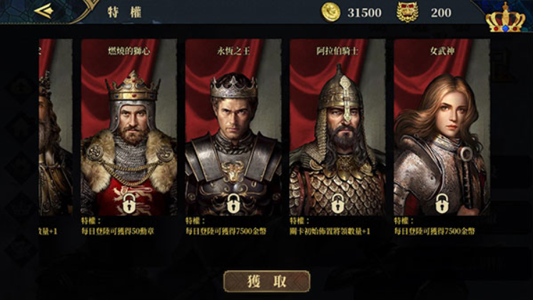Select the 女武神 portrait card
The height and width of the screenshot is (300, 533).
[x=442, y=128]
